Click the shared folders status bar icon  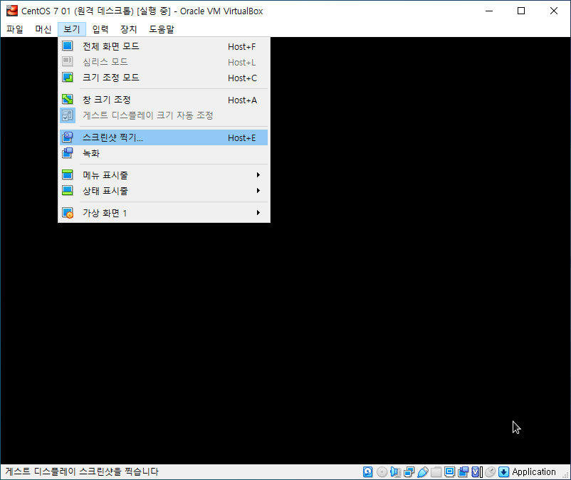point(436,472)
